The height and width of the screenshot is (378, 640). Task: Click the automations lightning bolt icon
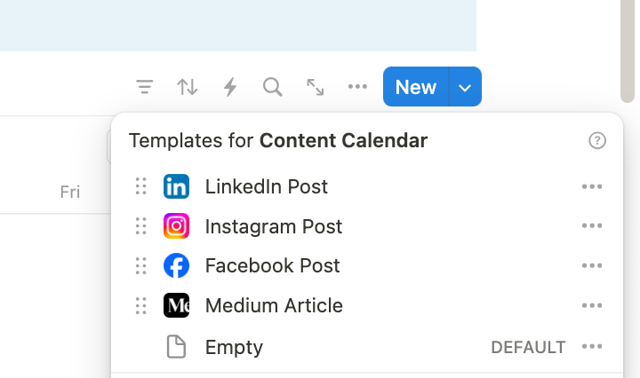coord(230,87)
